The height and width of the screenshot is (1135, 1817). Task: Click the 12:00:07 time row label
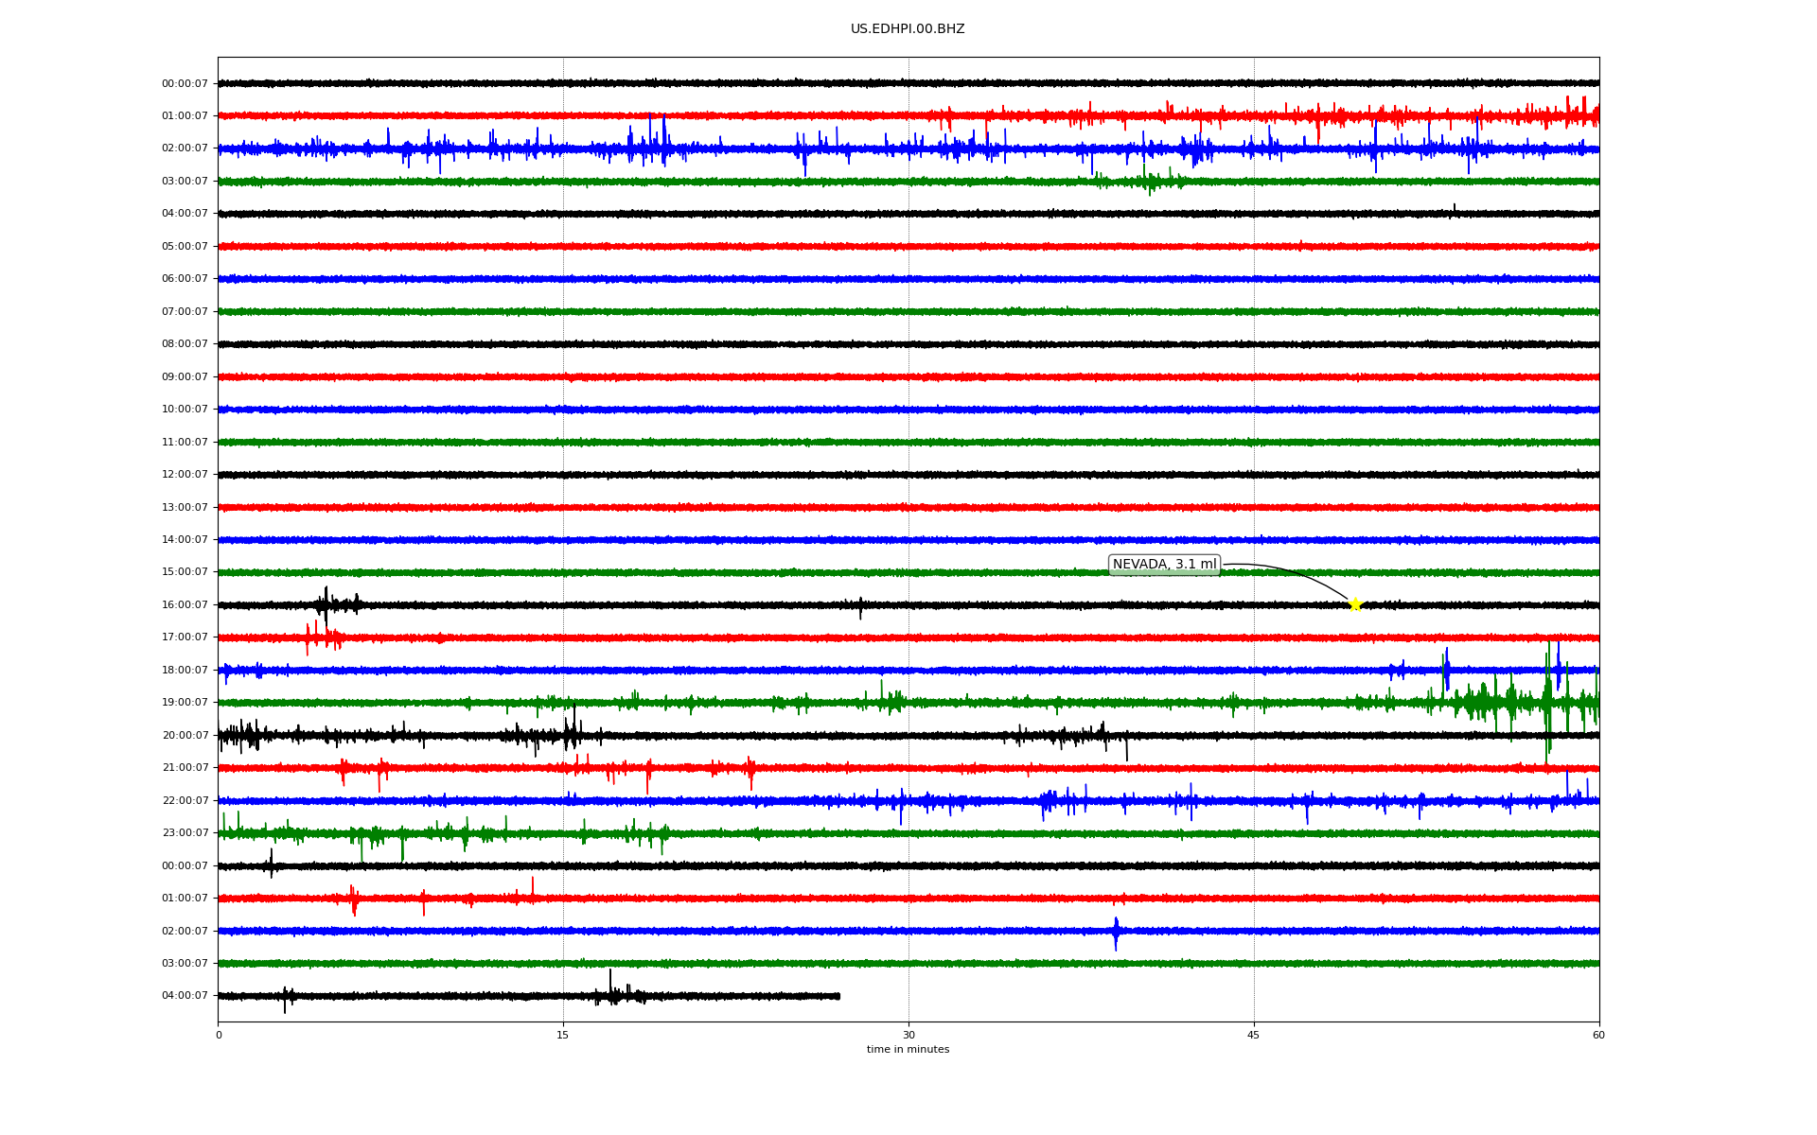[x=185, y=475]
